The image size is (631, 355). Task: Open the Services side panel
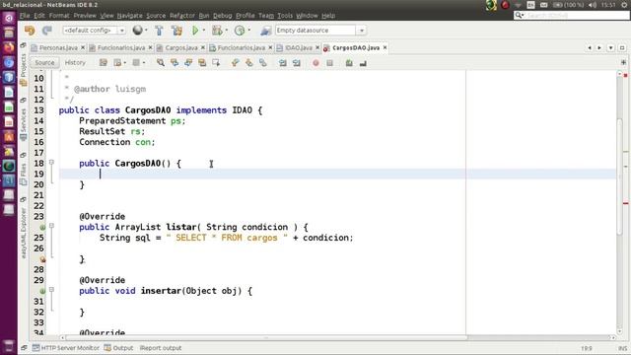click(x=24, y=124)
